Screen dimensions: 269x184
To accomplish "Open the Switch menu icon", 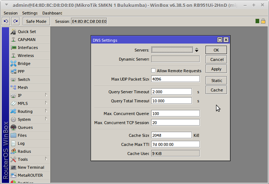I will (13, 79).
